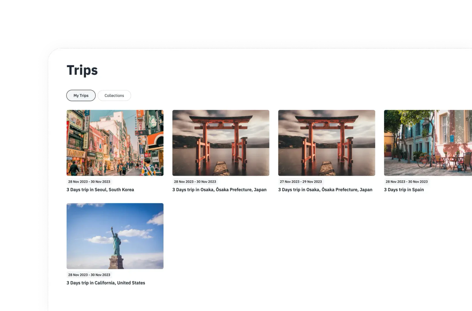Open the first '3 Days trip in Osaka' link
Viewport: 472px width, 311px height.
point(219,189)
